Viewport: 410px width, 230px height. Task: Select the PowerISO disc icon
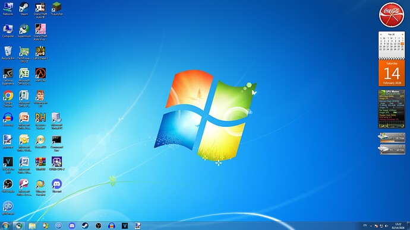click(40, 142)
